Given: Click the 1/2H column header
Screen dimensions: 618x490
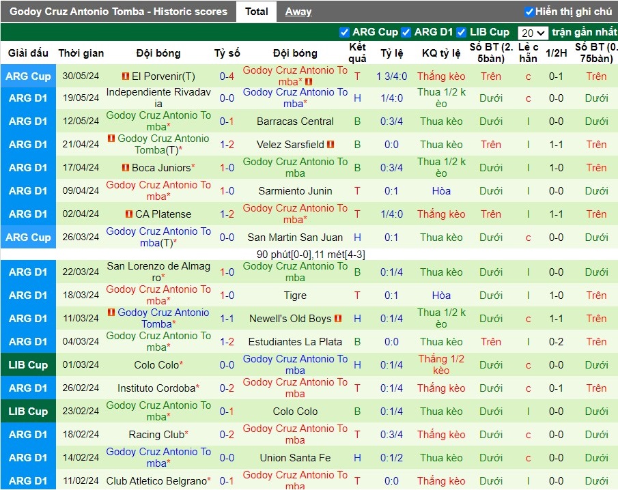Looking at the screenshot, I should pos(556,53).
